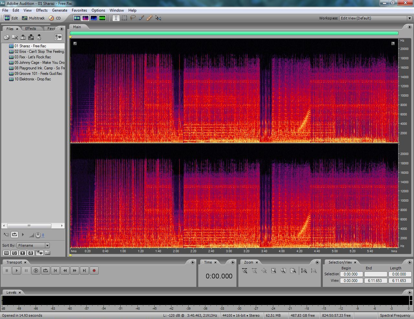
Task: Click Zoom In Vertically icon
Action: point(304,271)
